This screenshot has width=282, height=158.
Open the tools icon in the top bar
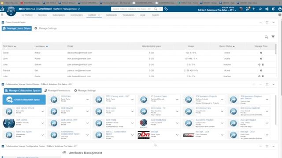273,9
